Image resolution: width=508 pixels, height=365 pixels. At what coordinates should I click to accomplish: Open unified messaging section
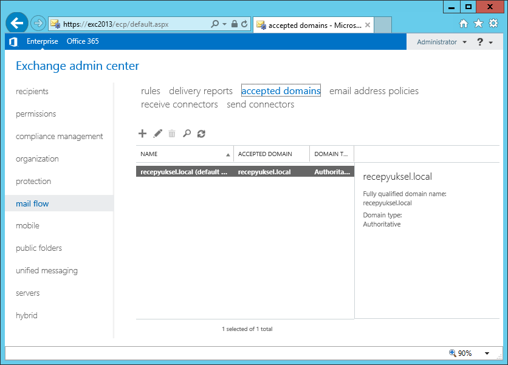point(47,271)
